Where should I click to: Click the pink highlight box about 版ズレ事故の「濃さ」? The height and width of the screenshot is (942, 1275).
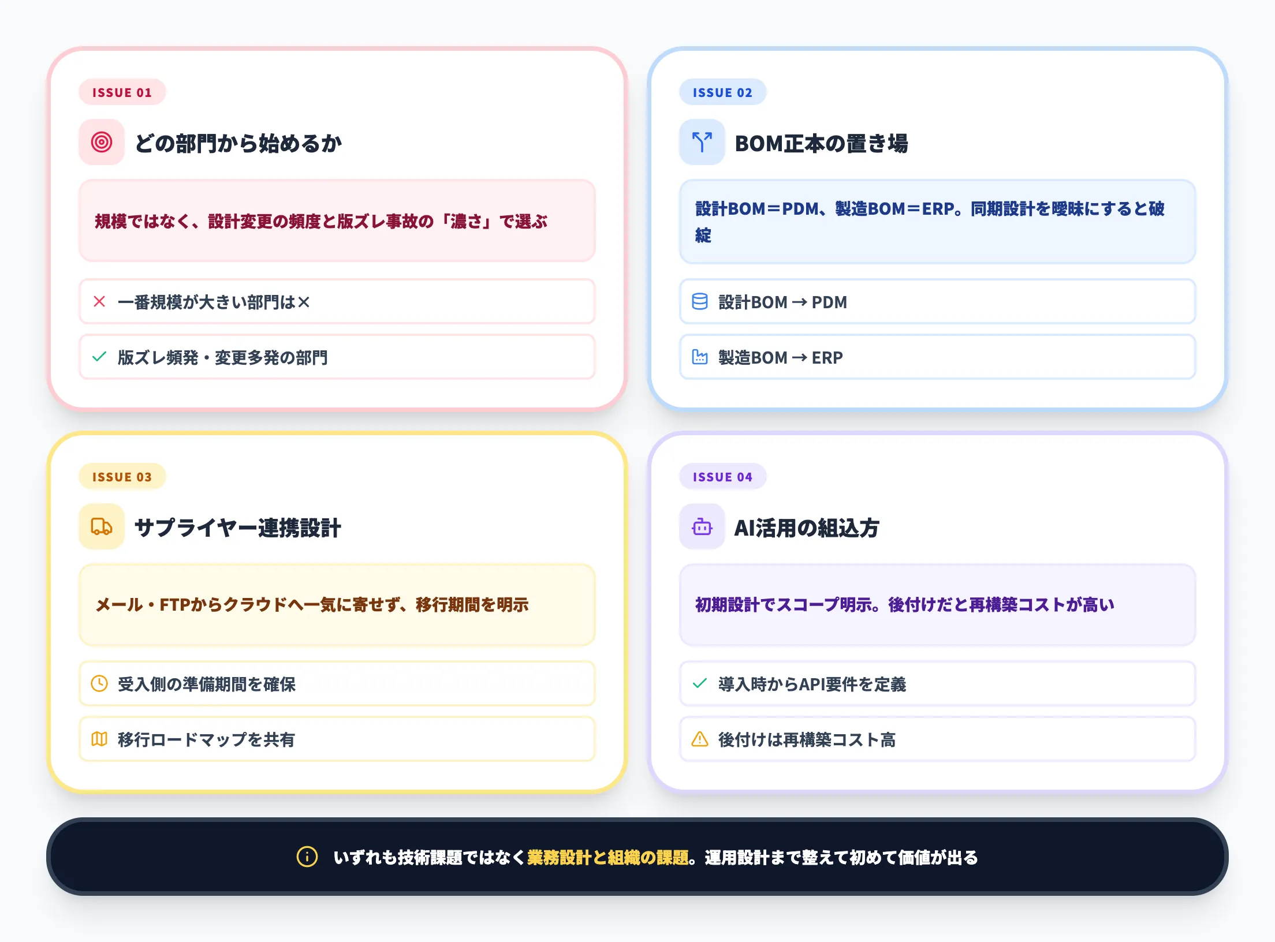pyautogui.click(x=336, y=221)
